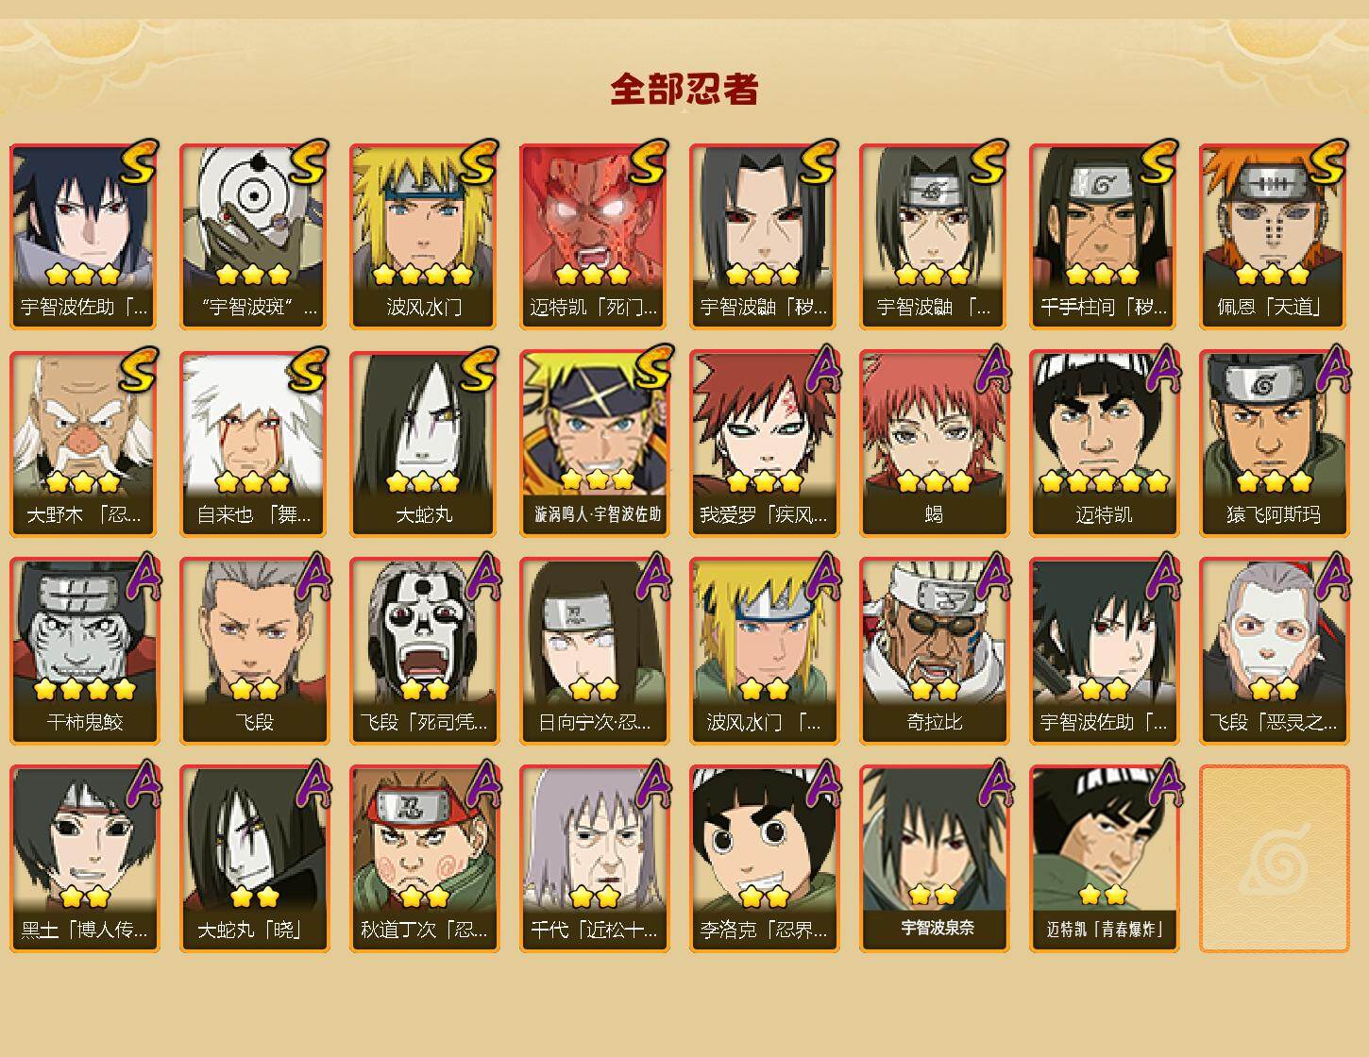The image size is (1369, 1057).
Task: Open the 佩恩「天道」 ninja card
Action: (x=1274, y=236)
